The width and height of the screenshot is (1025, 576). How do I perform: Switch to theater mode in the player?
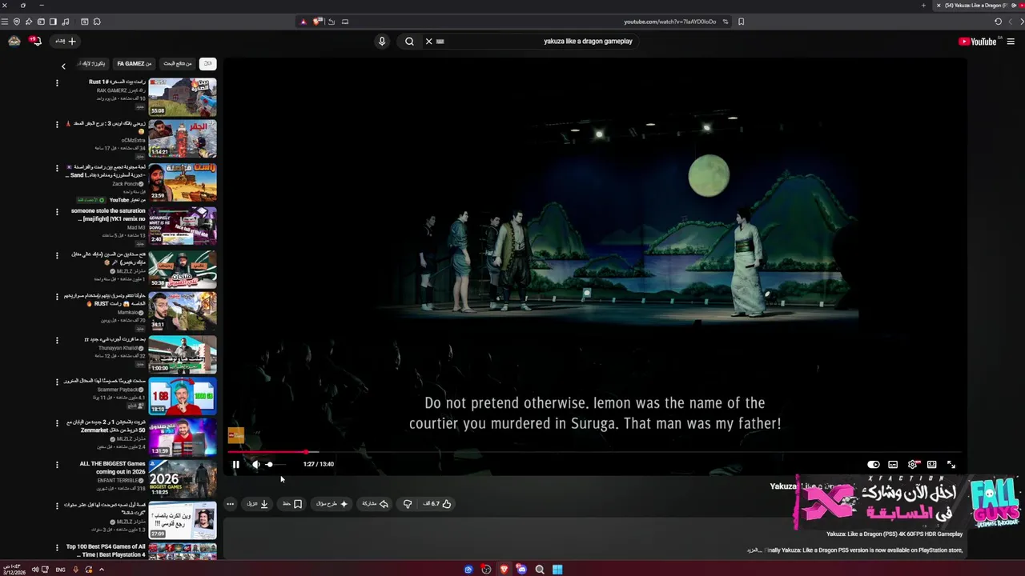pyautogui.click(x=932, y=464)
